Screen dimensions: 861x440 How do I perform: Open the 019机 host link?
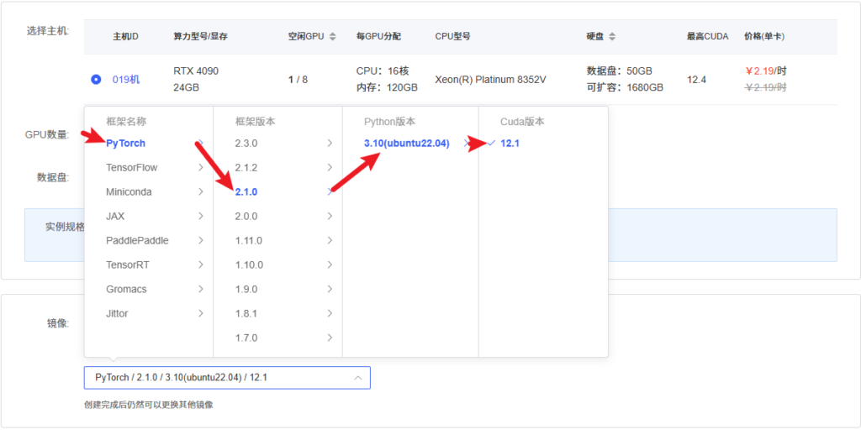click(x=126, y=80)
